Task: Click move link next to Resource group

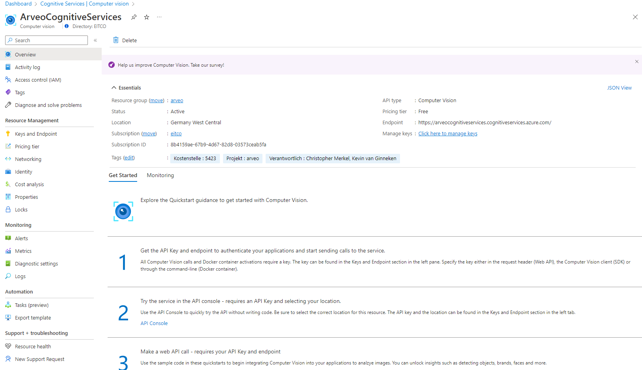Action: coord(156,101)
